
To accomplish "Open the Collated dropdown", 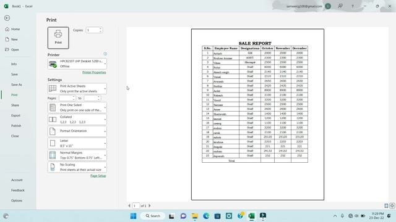I will (x=77, y=120).
